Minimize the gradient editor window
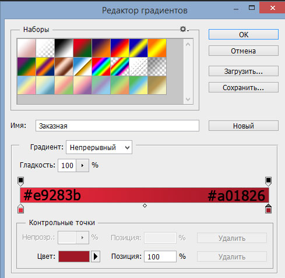Screen dimensions: 285x278 236,9
